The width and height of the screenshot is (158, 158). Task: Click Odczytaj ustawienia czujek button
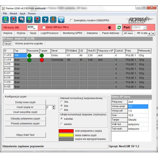25,118
